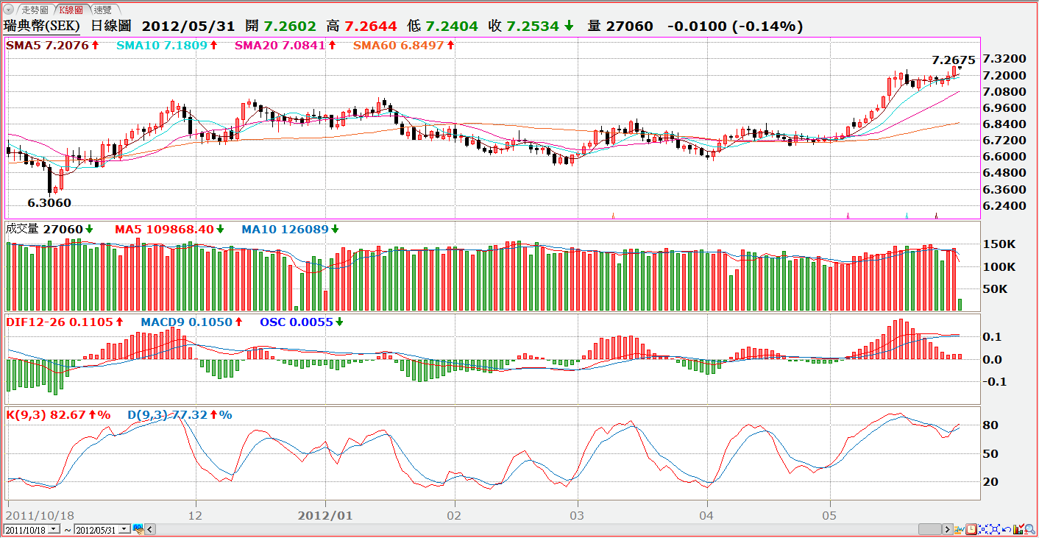Click the blue undo arrow icon

pyautogui.click(x=1007, y=529)
